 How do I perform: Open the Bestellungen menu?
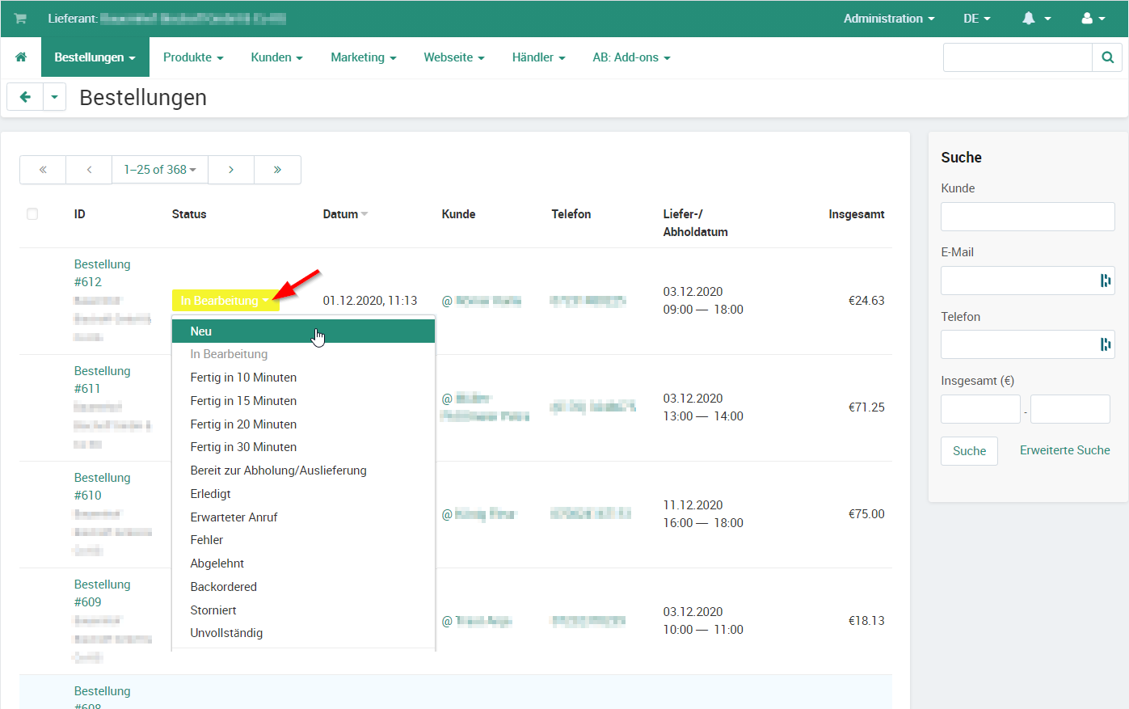(95, 57)
